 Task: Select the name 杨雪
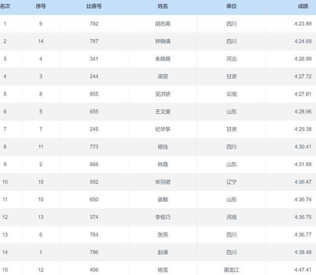click(x=163, y=270)
